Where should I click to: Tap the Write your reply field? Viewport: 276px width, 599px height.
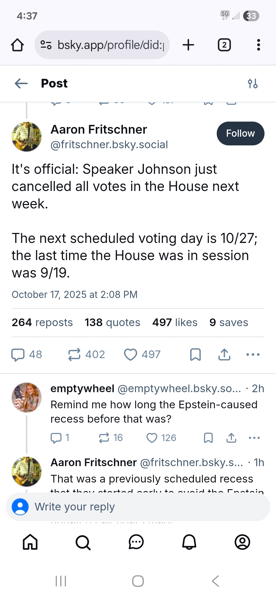pyautogui.click(x=138, y=507)
